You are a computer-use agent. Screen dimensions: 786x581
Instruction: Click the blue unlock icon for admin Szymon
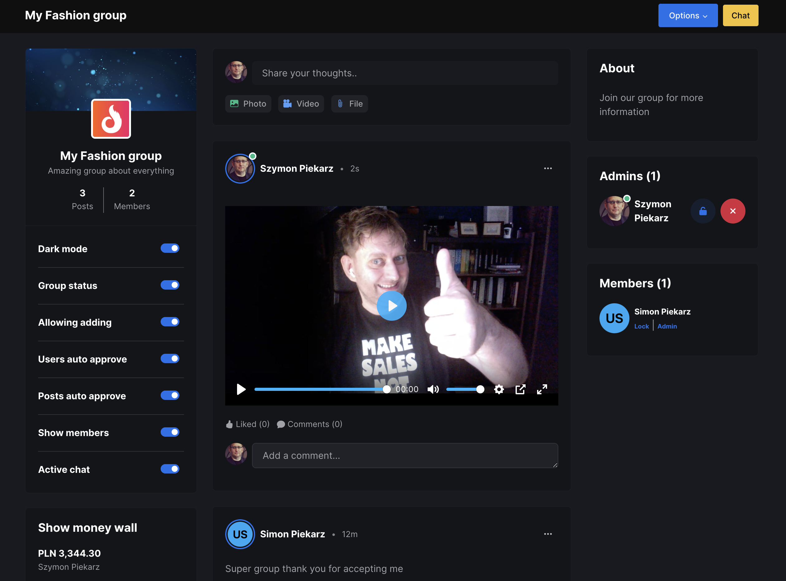tap(703, 211)
